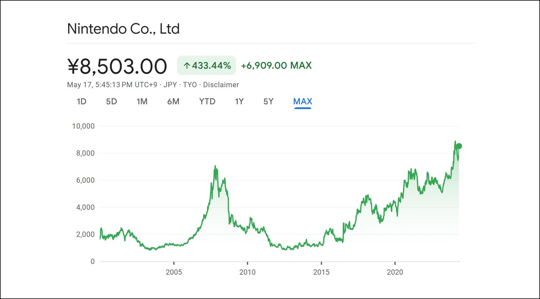This screenshot has height=299, width=540.
Task: Switch to the 5Y range tab
Action: 269,102
